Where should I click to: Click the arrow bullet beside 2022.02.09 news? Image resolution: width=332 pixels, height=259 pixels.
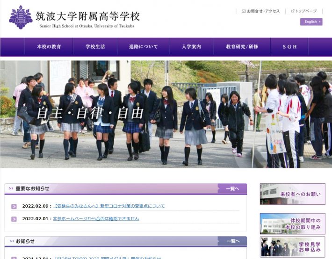(x=14, y=206)
